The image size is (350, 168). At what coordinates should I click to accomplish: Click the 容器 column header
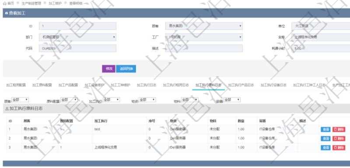(x=262, y=121)
